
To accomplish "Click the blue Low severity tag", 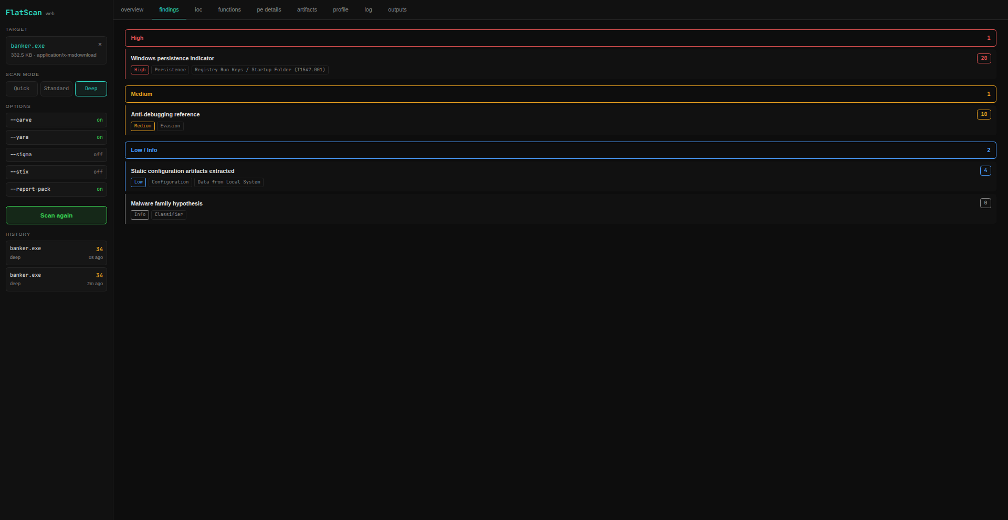I will (x=138, y=182).
